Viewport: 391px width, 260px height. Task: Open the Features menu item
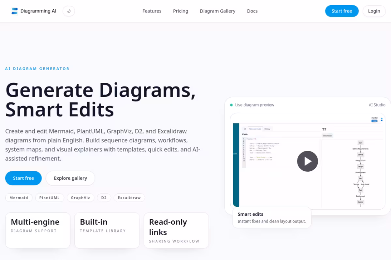click(x=152, y=11)
